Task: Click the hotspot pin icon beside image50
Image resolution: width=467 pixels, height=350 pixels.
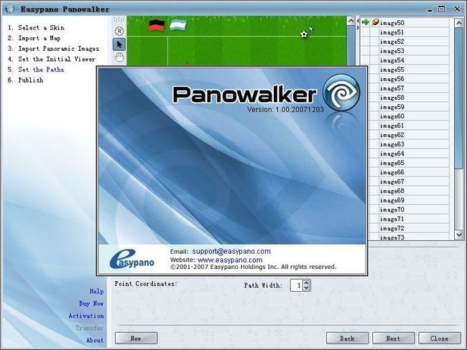Action: tap(374, 22)
